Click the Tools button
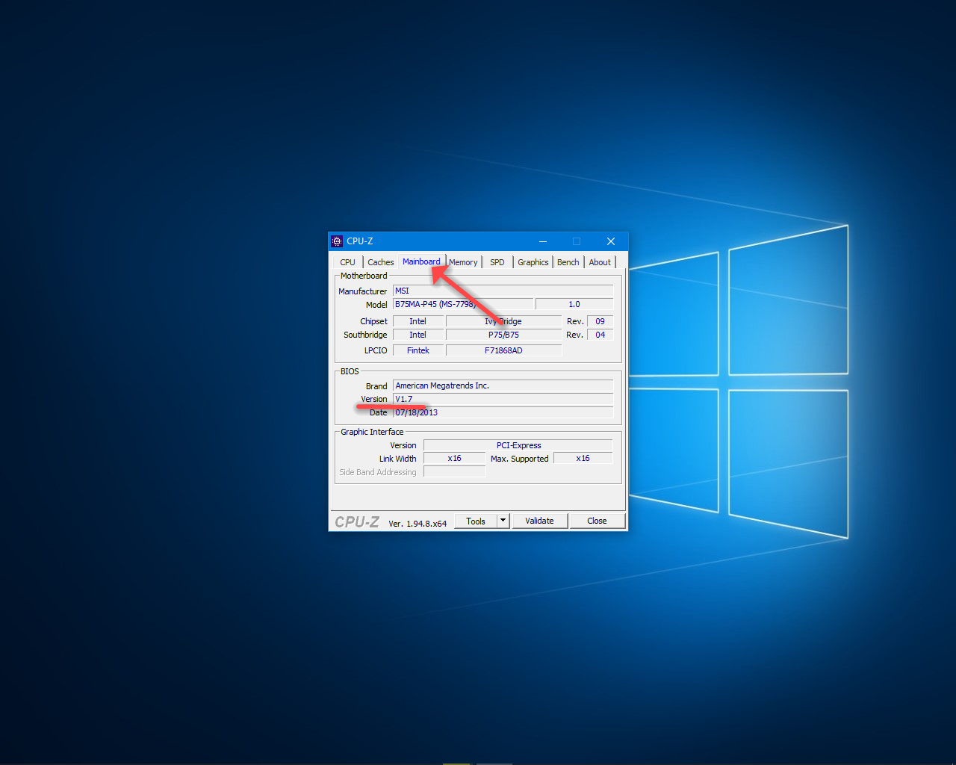 [x=476, y=521]
